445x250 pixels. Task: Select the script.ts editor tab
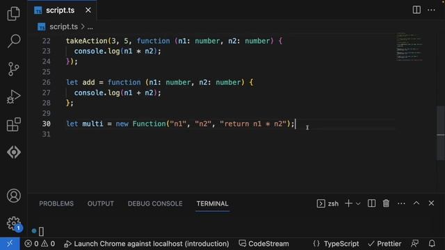[x=63, y=10]
